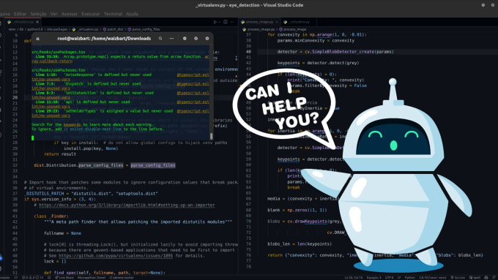The width and height of the screenshot is (498, 280).
Task: Open the Seleção menu
Action: coord(38,14)
